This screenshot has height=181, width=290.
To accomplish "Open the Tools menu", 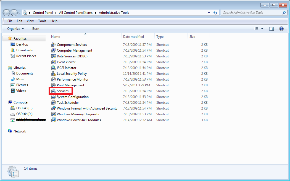I will click(42, 21).
